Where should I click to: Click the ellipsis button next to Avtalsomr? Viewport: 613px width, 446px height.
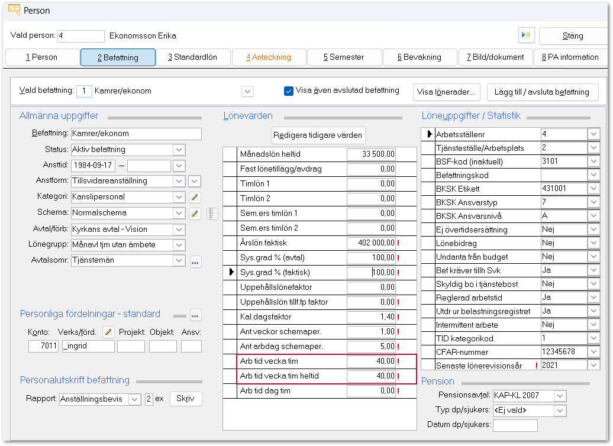[195, 261]
